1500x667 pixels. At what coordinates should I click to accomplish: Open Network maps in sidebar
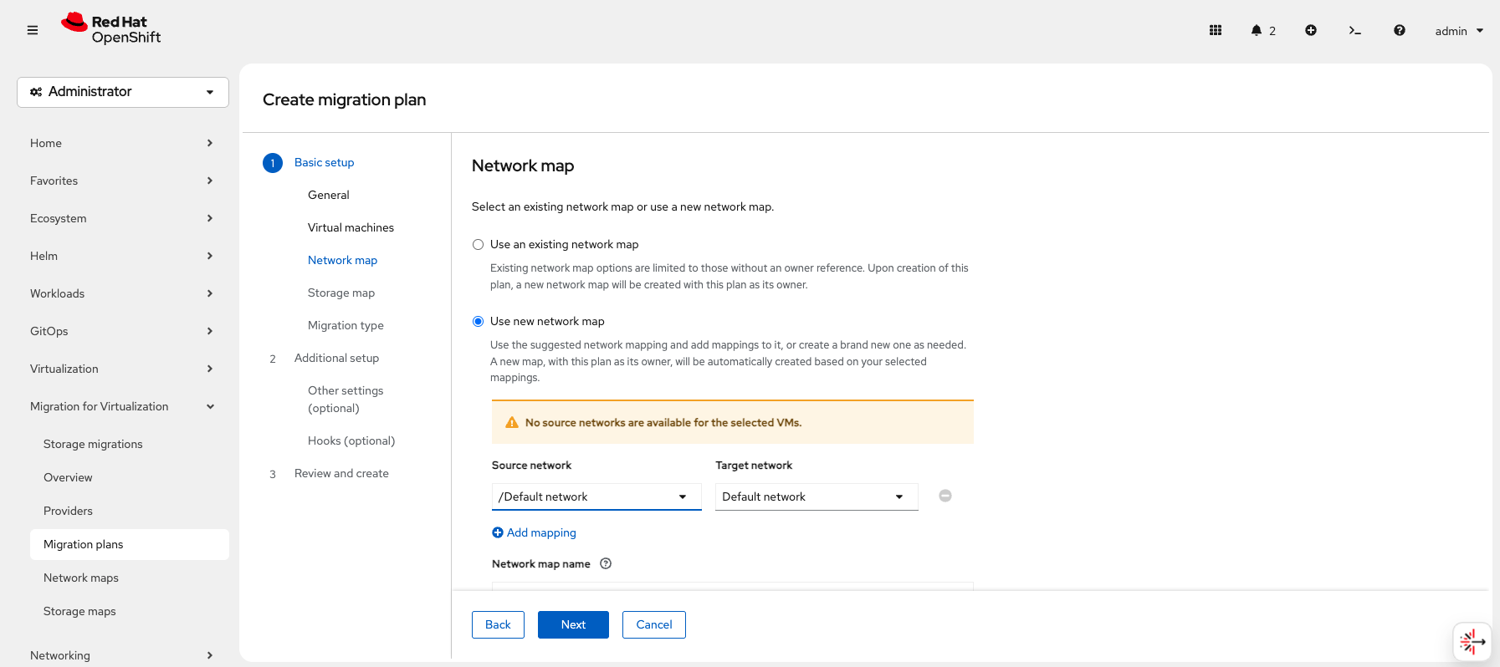tap(81, 578)
